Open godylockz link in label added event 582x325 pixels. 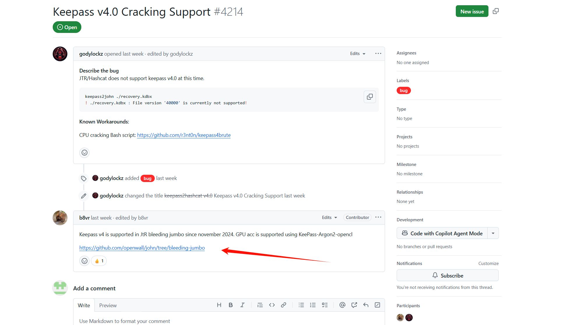(111, 178)
